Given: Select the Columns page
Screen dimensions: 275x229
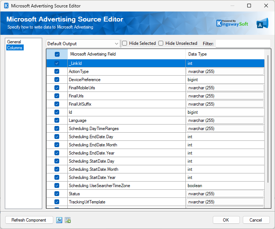Looking at the screenshot, I should pos(15,48).
